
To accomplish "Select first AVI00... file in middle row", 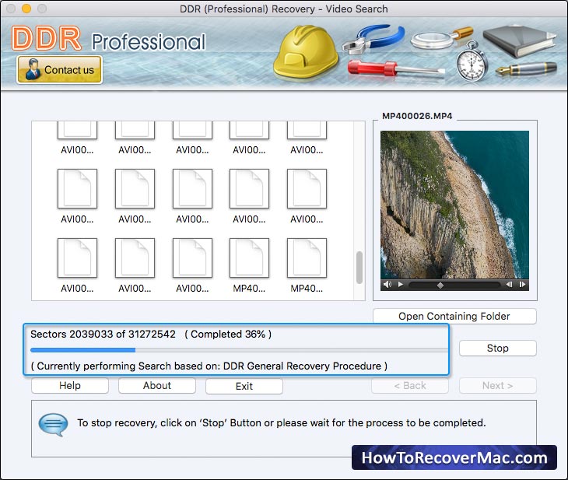I will (x=77, y=189).
